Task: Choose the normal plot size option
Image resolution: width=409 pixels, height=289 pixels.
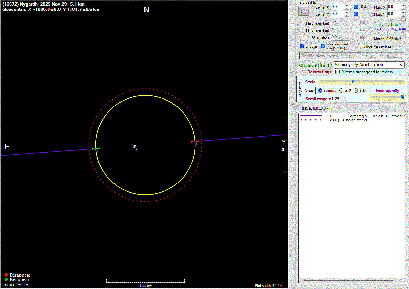Action: click(321, 91)
